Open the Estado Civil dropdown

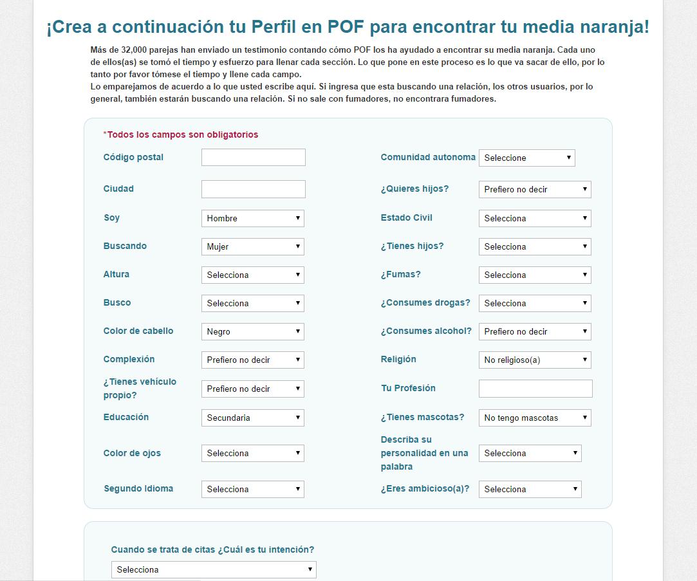[534, 218]
